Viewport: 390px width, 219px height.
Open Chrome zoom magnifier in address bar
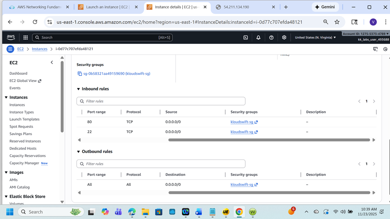tap(325, 22)
